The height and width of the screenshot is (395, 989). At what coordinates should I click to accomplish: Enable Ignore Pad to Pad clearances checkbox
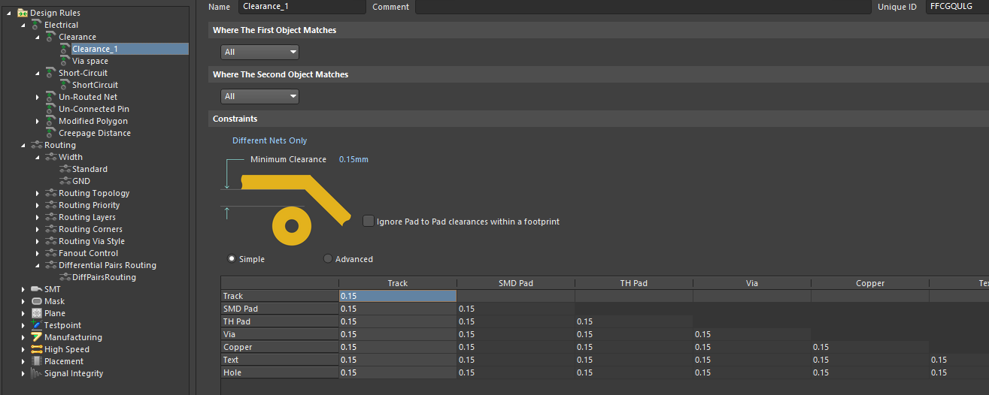tap(368, 221)
